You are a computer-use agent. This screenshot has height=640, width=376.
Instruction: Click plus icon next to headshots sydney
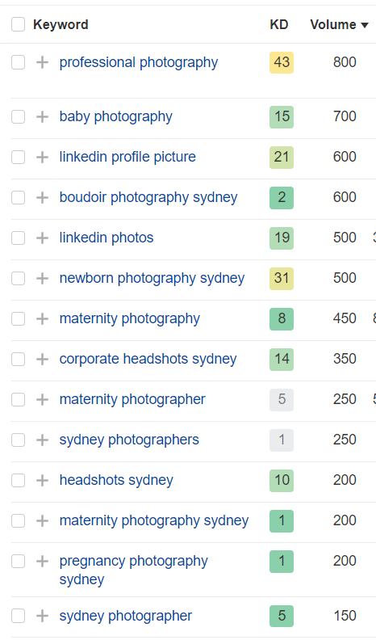pos(43,481)
